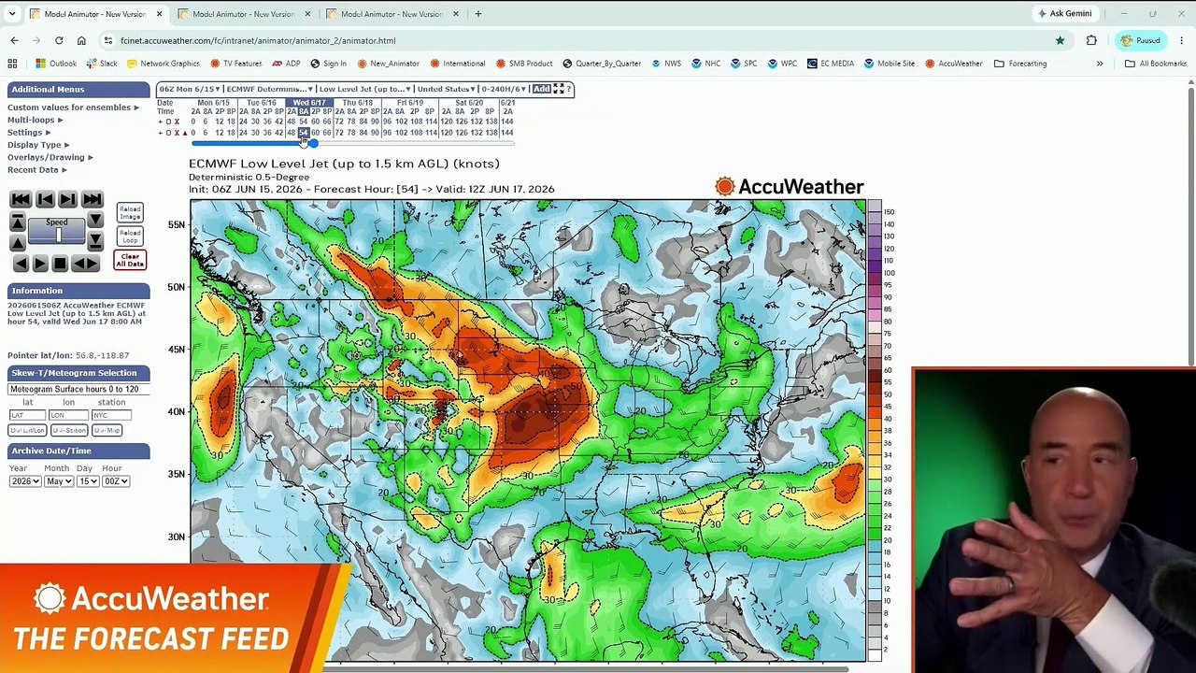This screenshot has height=673, width=1196.
Task: Set animation speed to maximum arrow
Action: click(x=18, y=222)
